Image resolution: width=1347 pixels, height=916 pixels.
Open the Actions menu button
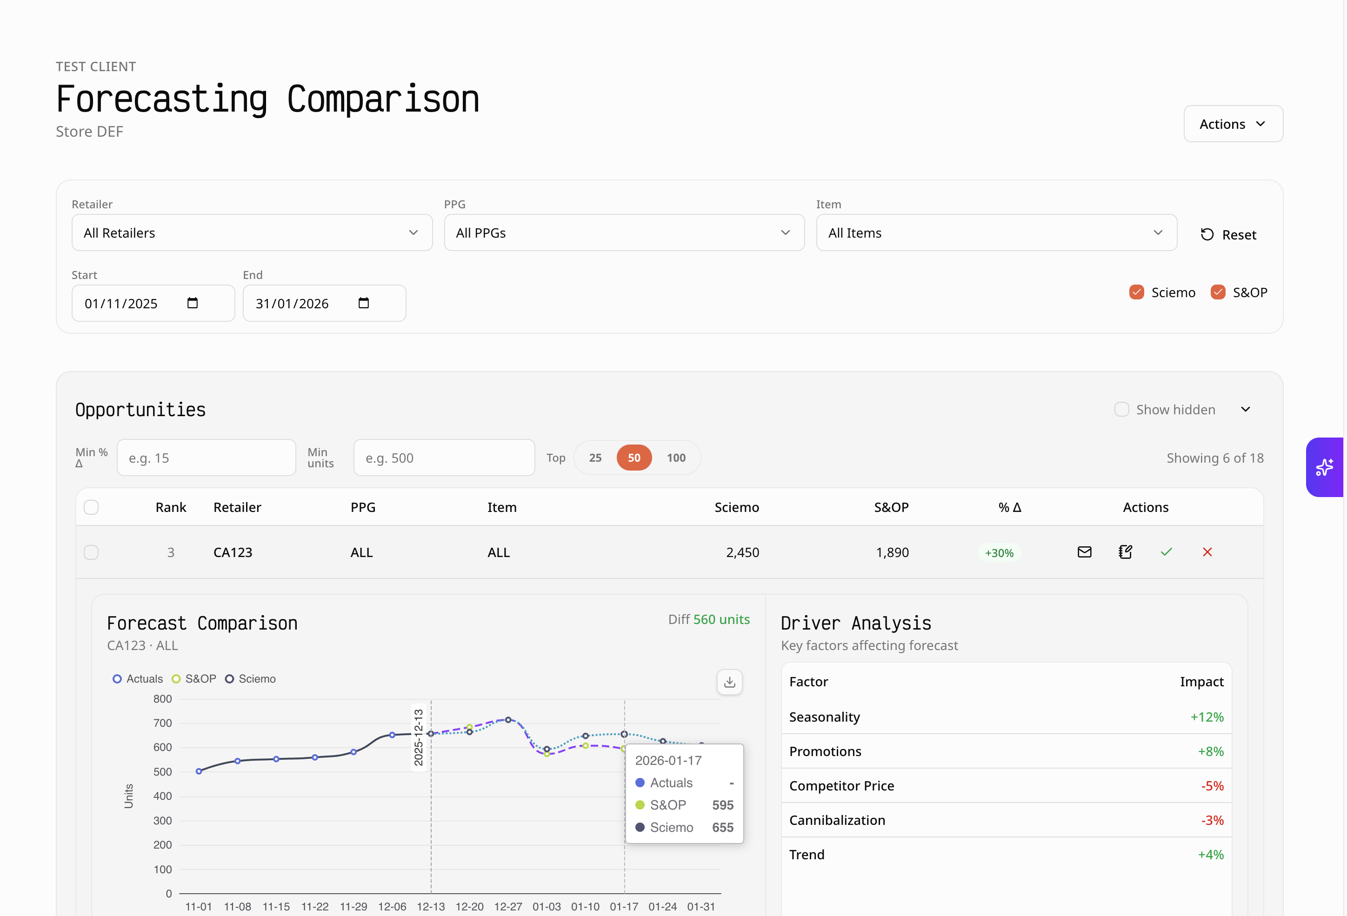pos(1233,124)
